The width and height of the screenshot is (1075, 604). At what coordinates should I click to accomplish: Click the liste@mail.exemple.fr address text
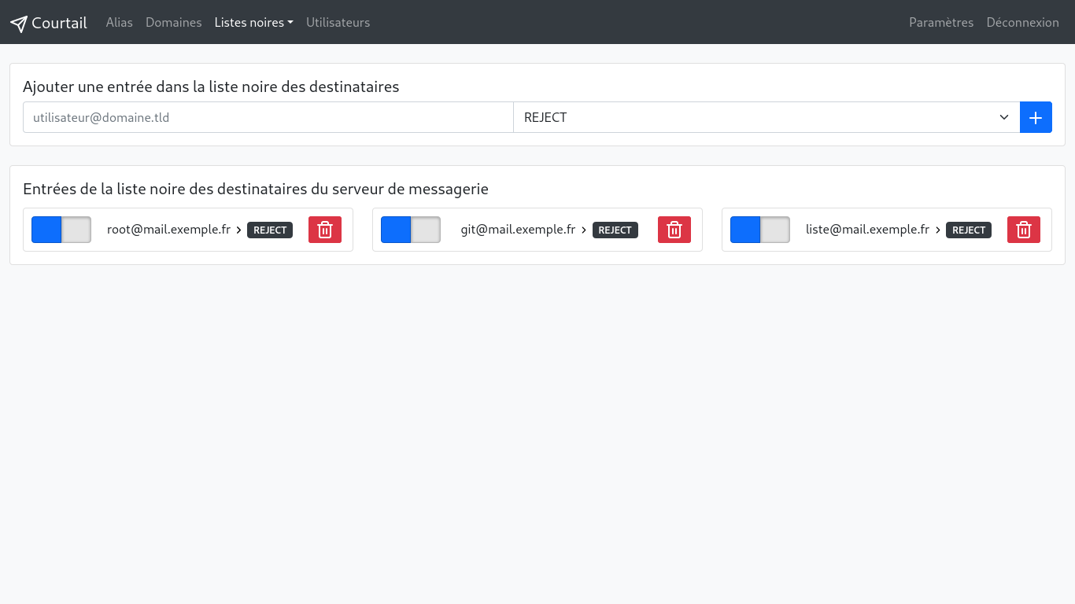867,230
